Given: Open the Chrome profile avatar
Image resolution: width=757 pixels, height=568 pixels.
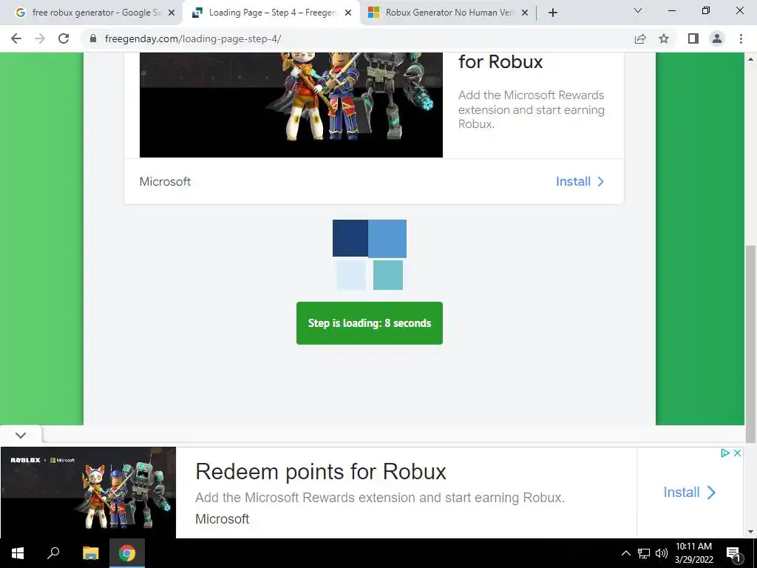Looking at the screenshot, I should (x=717, y=38).
